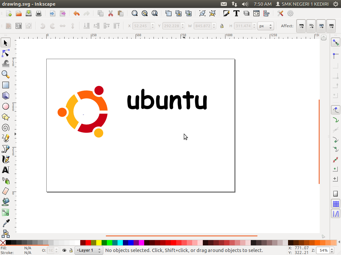Open the px units dropdown
341x255 pixels.
tap(265, 26)
